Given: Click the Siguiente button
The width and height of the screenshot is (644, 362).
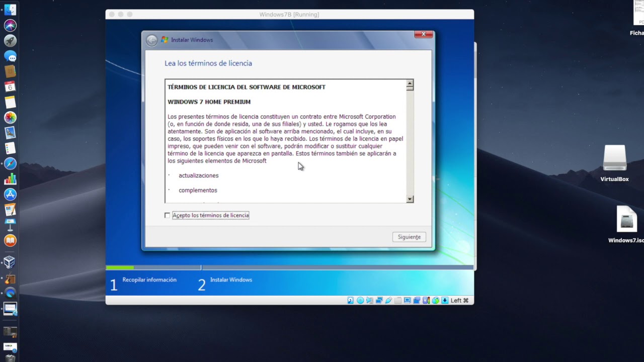Looking at the screenshot, I should pyautogui.click(x=409, y=237).
